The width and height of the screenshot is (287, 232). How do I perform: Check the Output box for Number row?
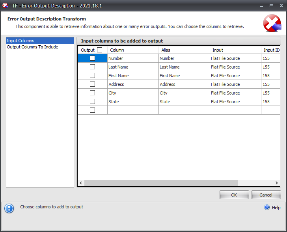pos(92,58)
